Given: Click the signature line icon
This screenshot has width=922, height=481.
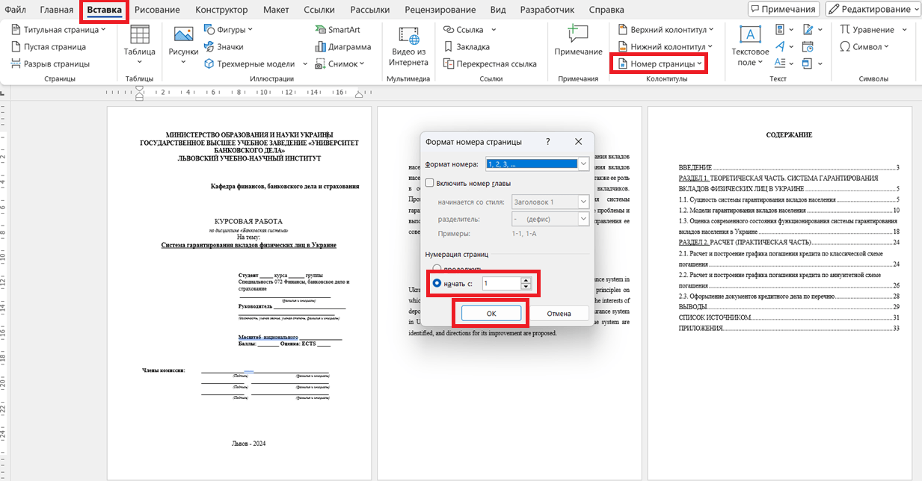Looking at the screenshot, I should click(808, 30).
